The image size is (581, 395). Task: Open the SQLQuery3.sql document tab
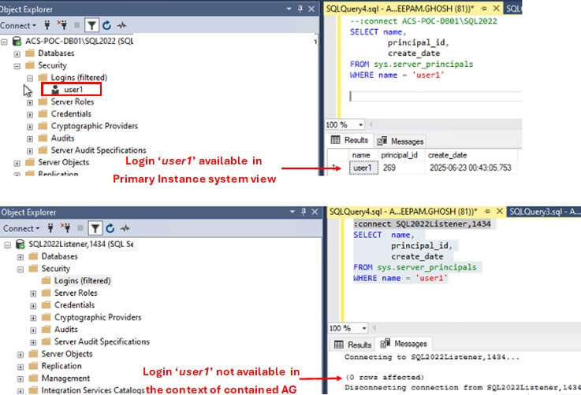(542, 211)
